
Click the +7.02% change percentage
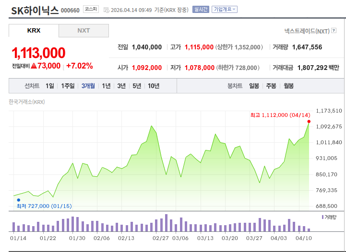pyautogui.click(x=80, y=66)
